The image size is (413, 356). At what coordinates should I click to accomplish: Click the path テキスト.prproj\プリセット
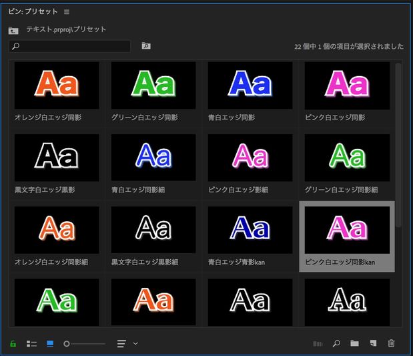coord(66,29)
